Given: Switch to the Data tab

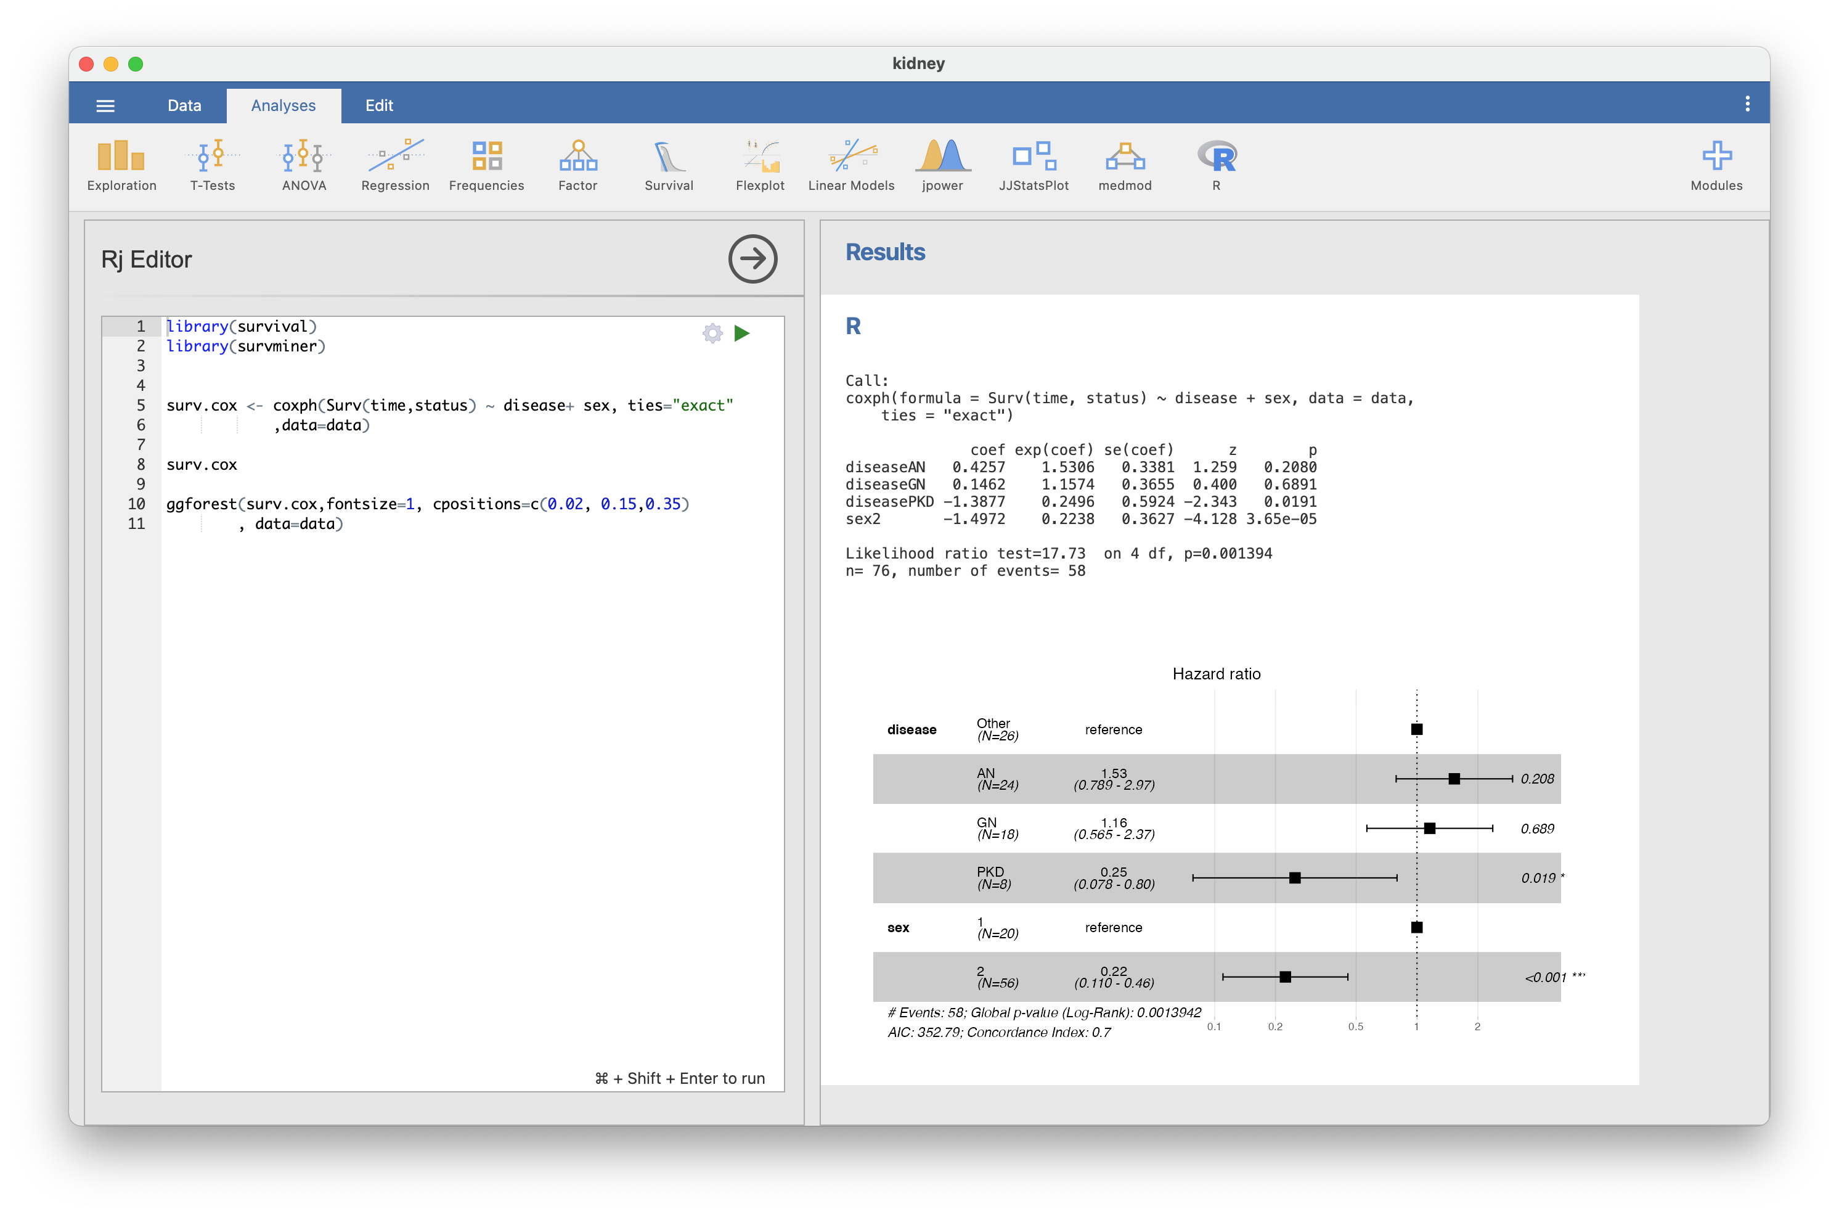Looking at the screenshot, I should click(185, 105).
